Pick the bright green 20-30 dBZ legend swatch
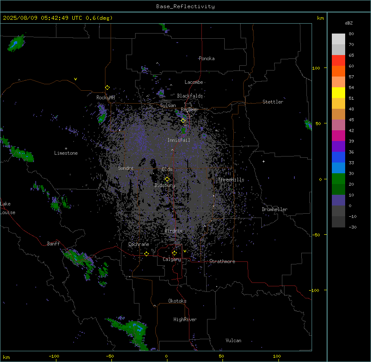Image resolution: width=371 pixels, height=362 pixels. (338, 179)
